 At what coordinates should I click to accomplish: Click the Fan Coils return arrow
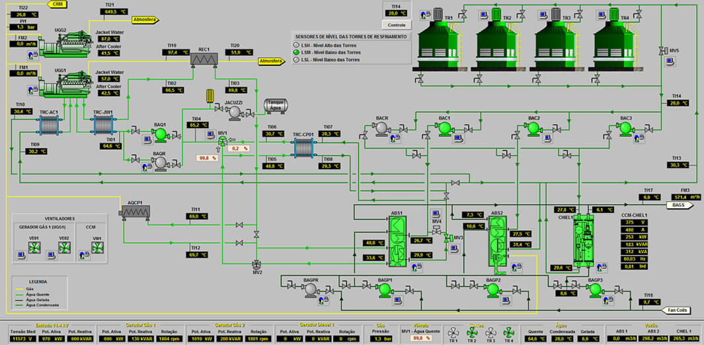[679, 309]
